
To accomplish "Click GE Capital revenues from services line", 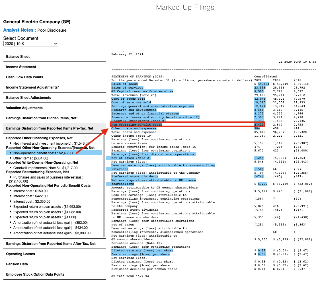I will (x=142, y=91).
